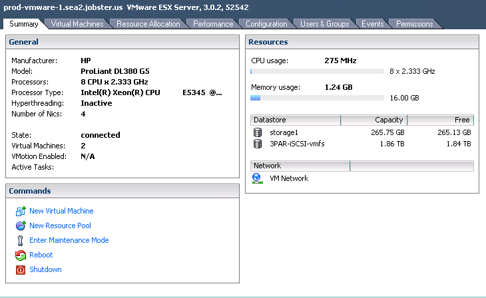Select the storage1 datastore icon

click(x=258, y=132)
